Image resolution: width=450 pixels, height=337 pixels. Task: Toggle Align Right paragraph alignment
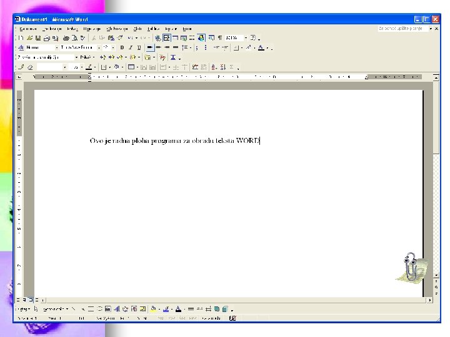pyautogui.click(x=167, y=47)
